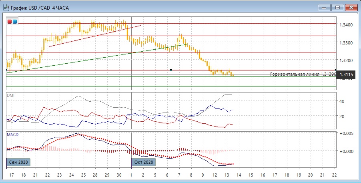Click the 40 level on DMI scale

pos(342,101)
